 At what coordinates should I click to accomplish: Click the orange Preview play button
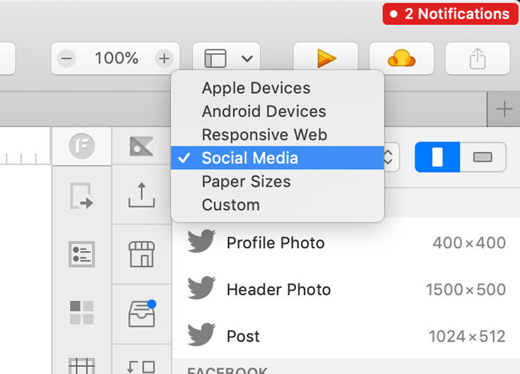(x=325, y=59)
